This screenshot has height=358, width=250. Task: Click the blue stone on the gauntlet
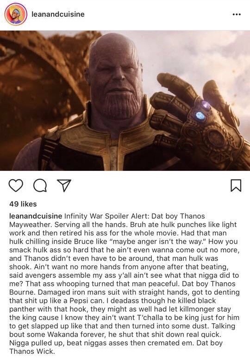pos(200,116)
